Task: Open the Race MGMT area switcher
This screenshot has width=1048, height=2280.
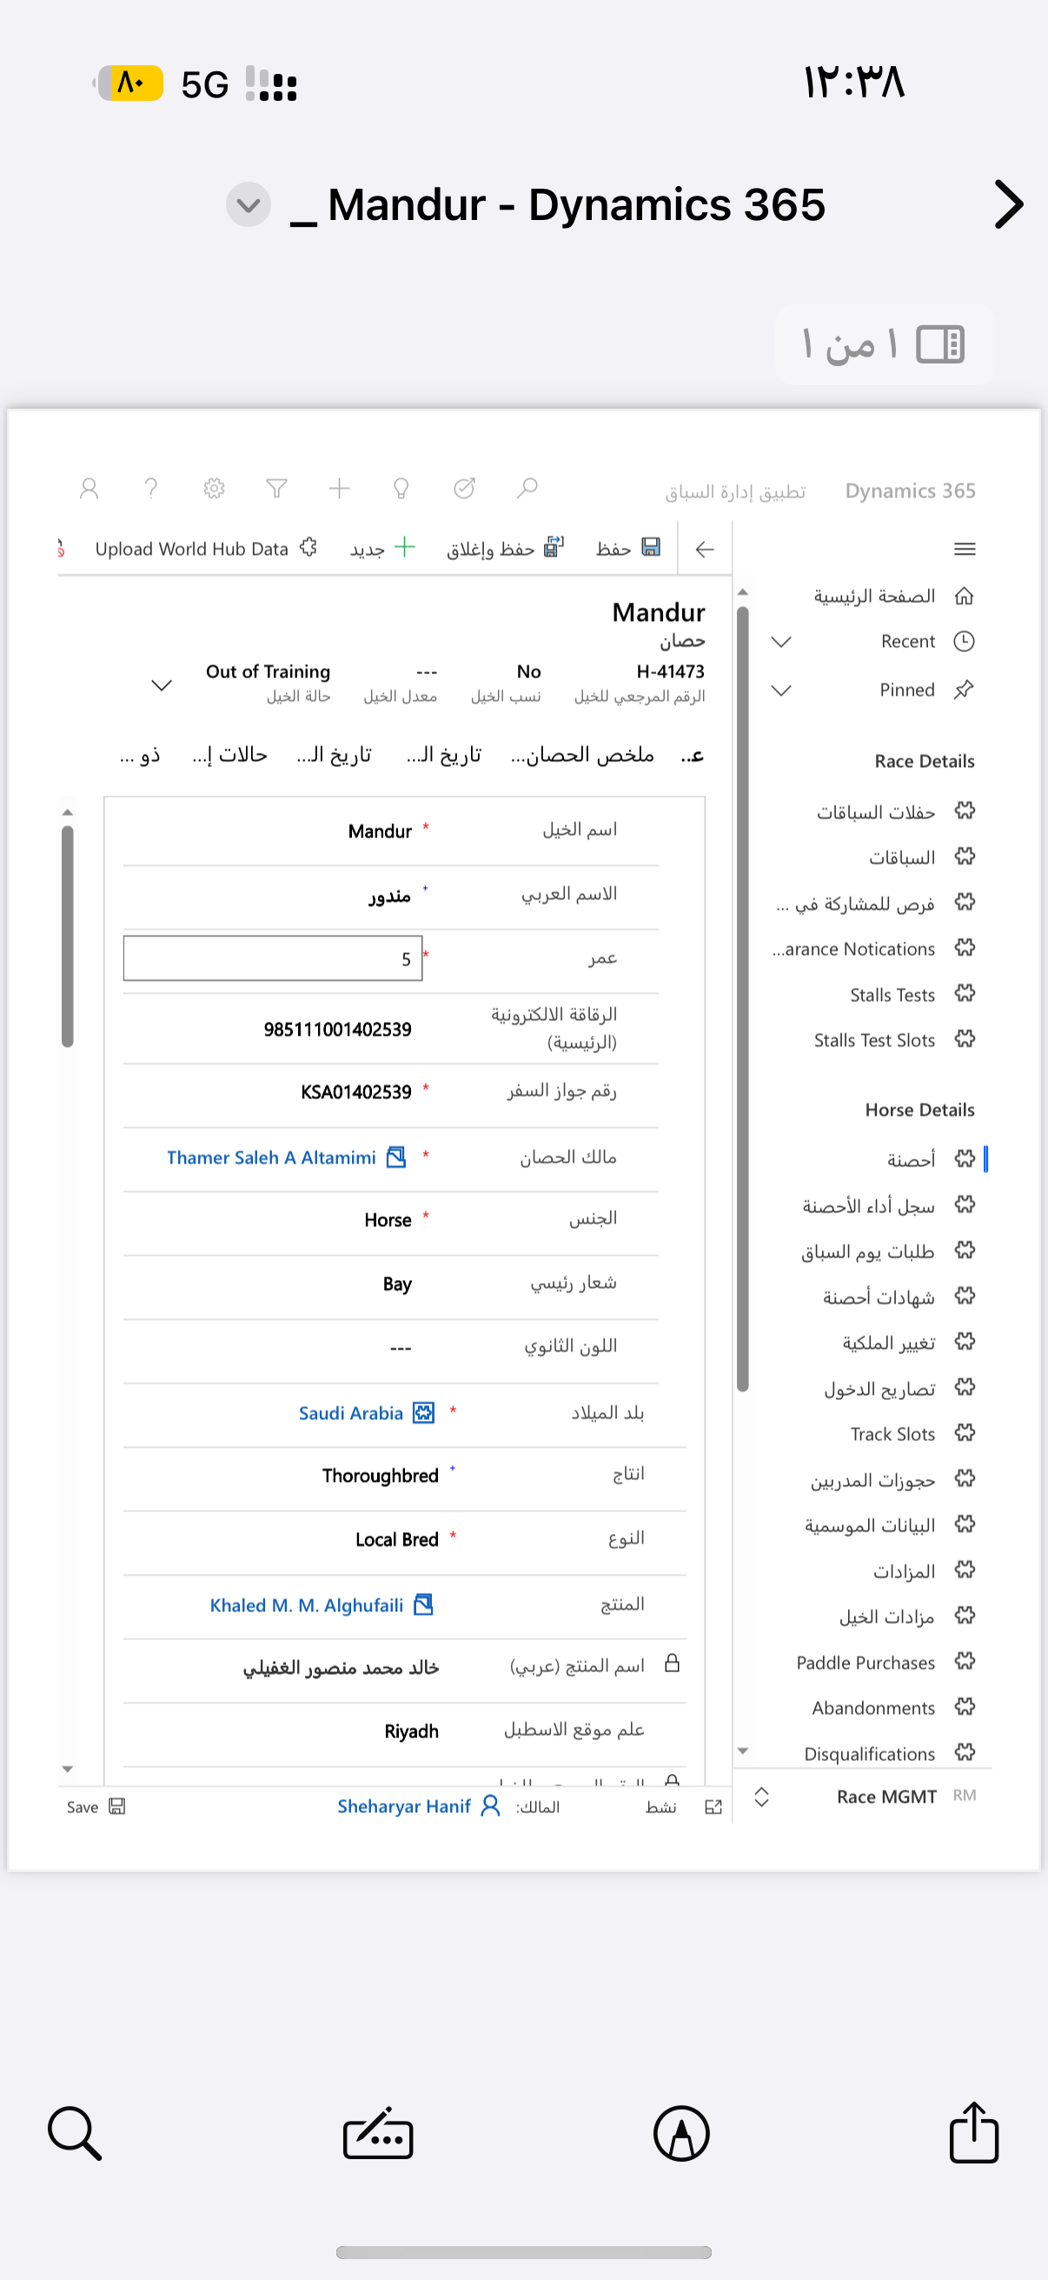Action: (761, 1796)
